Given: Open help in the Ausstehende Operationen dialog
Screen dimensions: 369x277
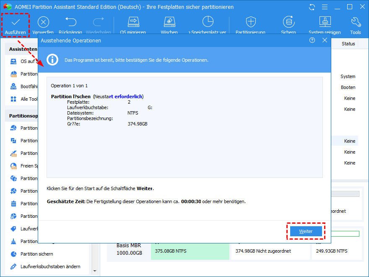Looking at the screenshot, I should [312, 40].
